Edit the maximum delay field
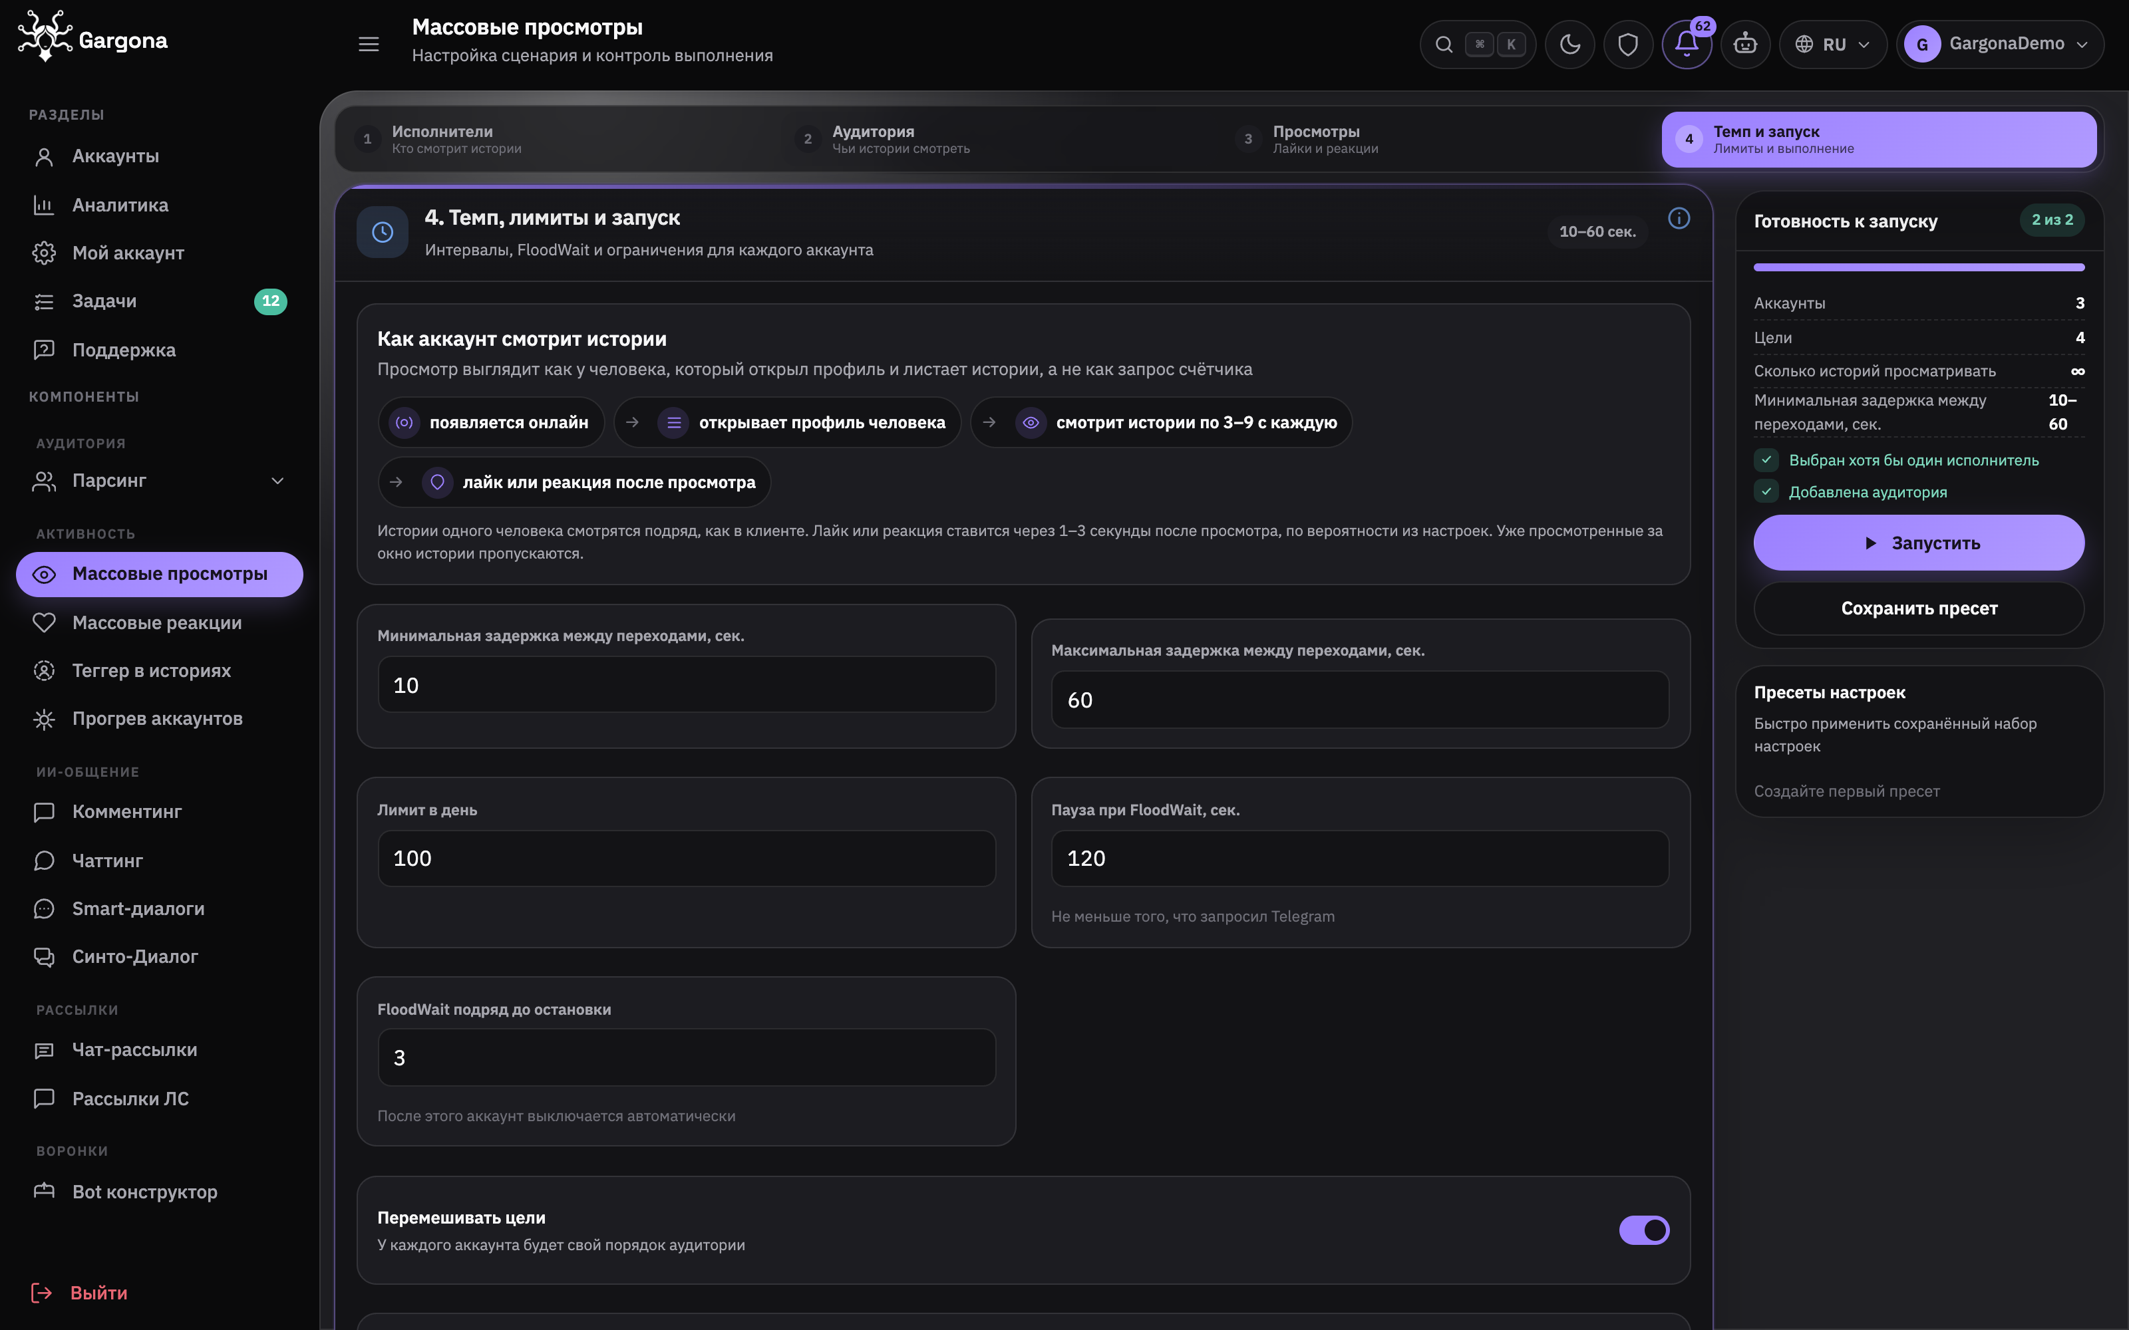 [x=1360, y=700]
